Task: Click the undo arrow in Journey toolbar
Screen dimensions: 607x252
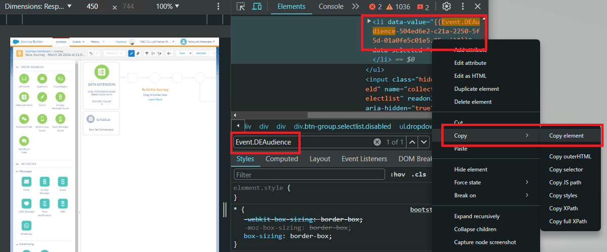Action: 91,53
